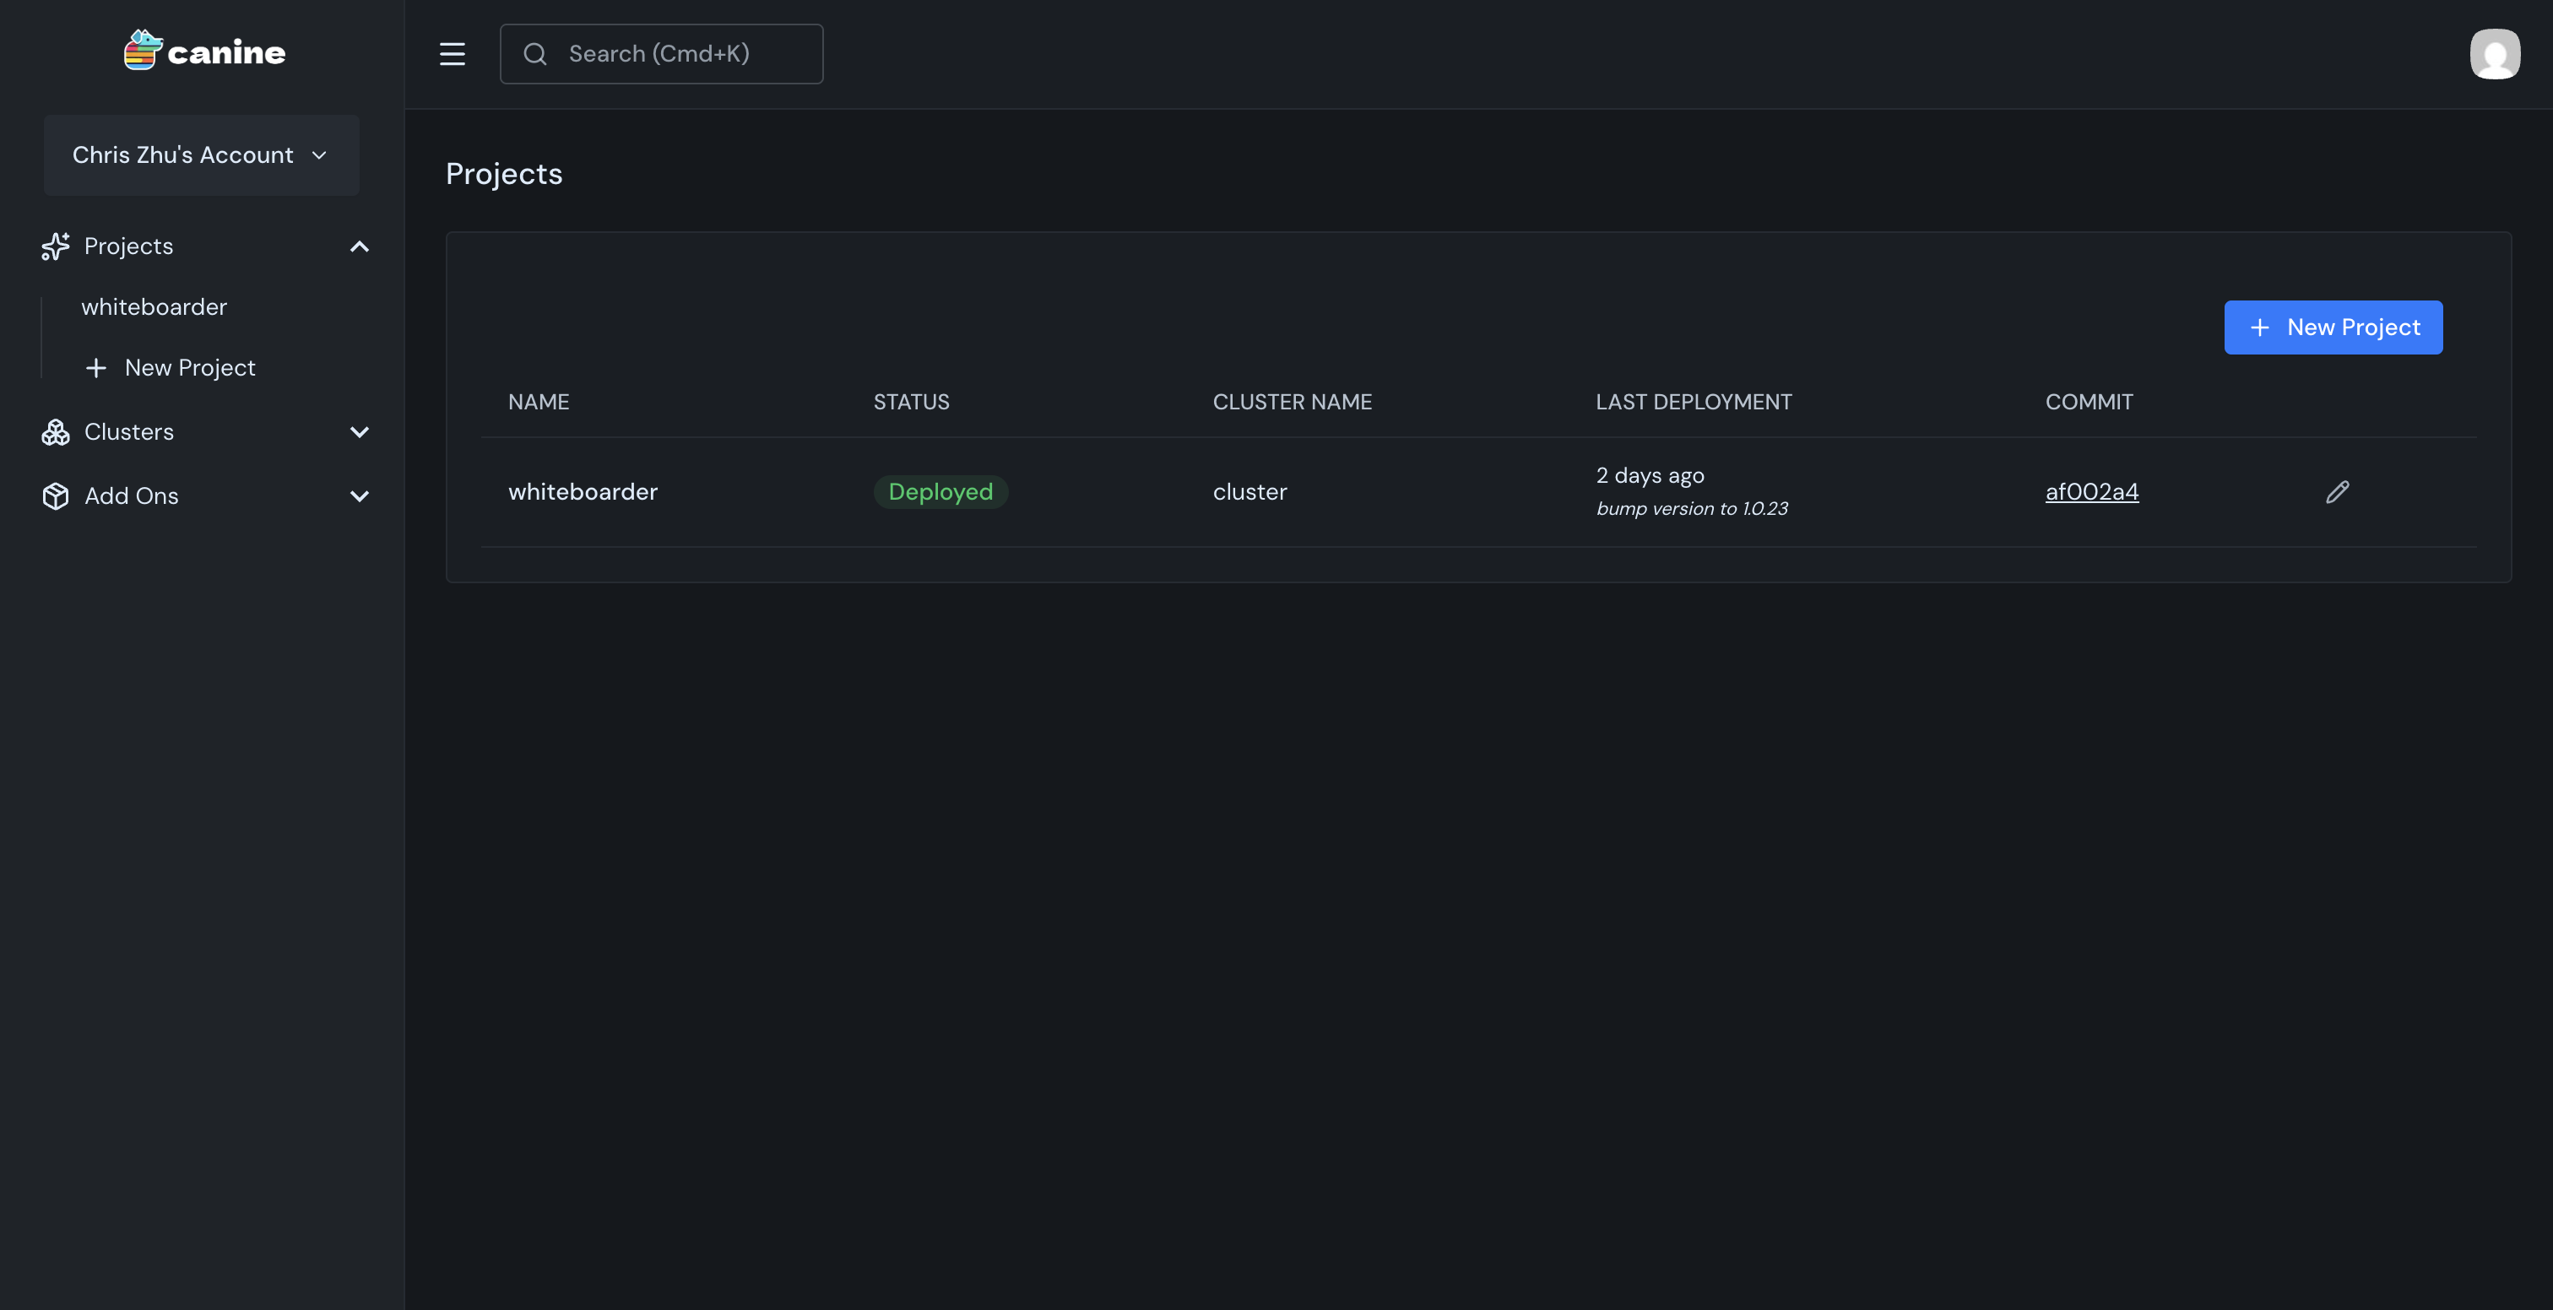The image size is (2553, 1310).
Task: Click the user avatar in the top right
Action: 2496,53
